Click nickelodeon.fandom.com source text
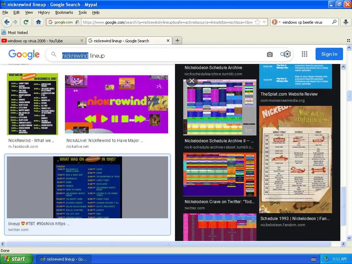 click(x=283, y=225)
